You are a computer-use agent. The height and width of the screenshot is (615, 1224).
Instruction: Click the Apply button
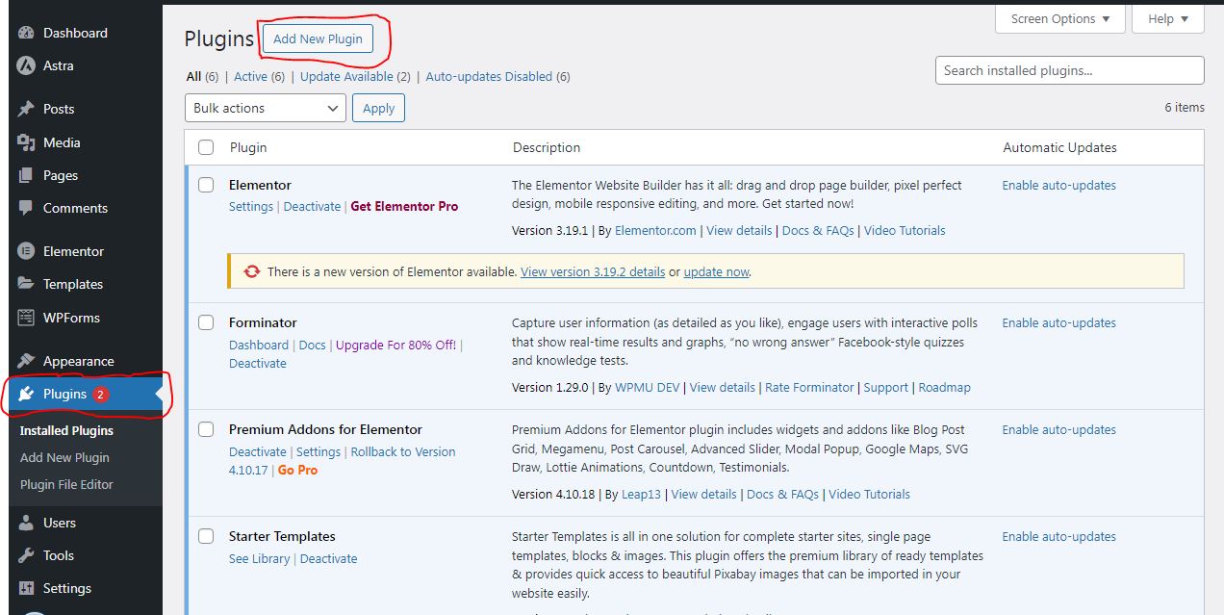click(378, 108)
